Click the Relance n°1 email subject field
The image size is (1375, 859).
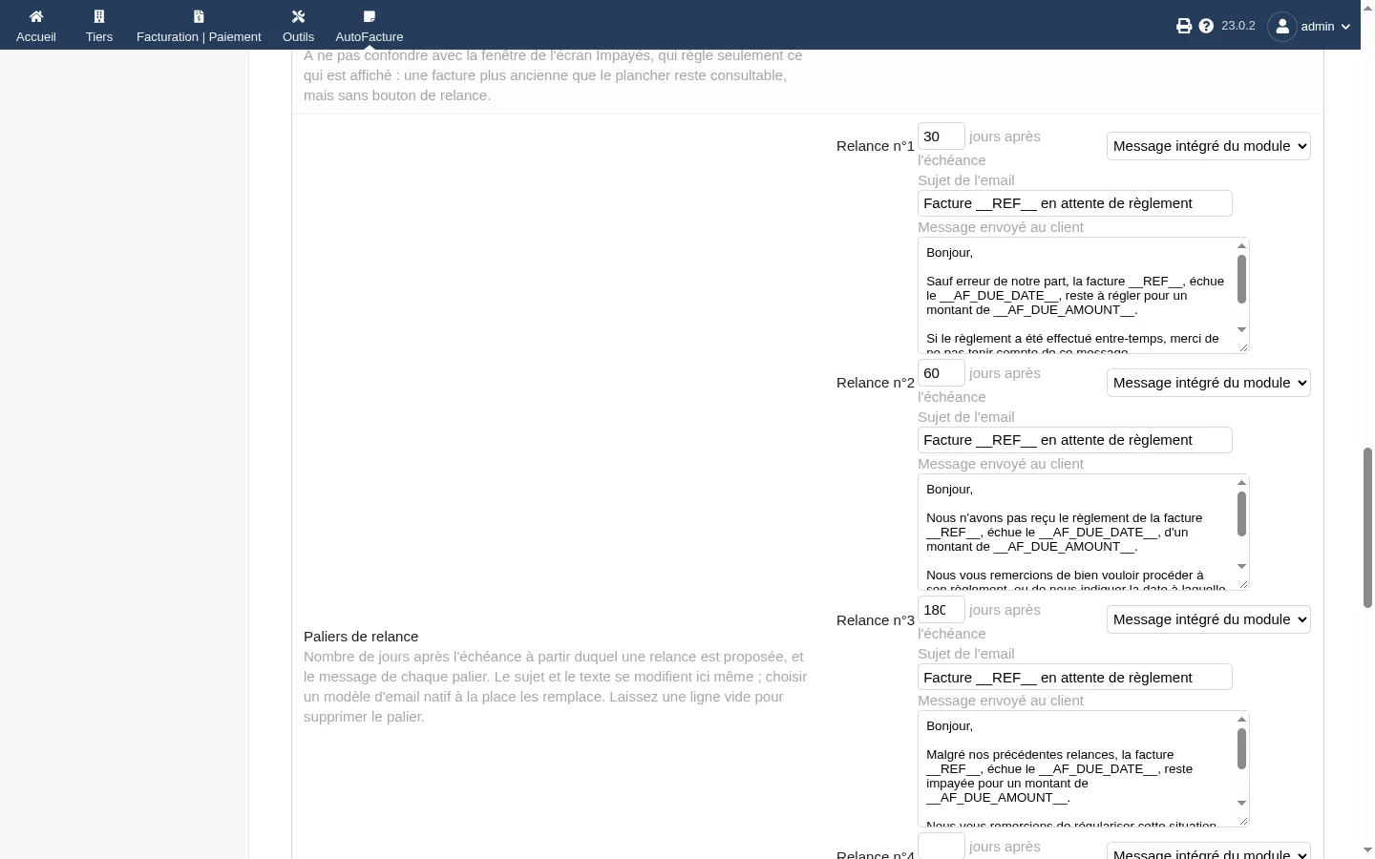pyautogui.click(x=1075, y=203)
